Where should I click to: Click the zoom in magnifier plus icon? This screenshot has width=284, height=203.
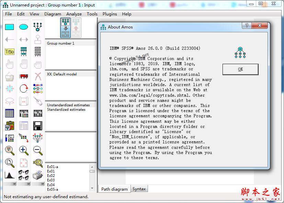(x=24, y=151)
